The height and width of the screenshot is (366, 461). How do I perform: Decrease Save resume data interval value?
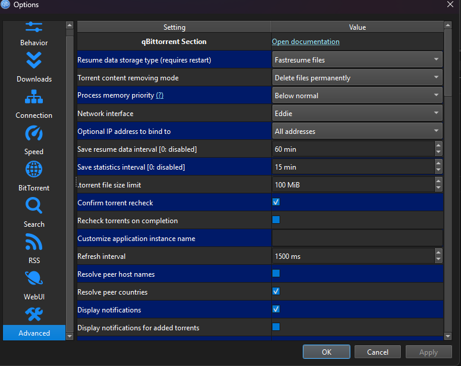tap(438, 152)
